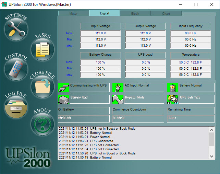Image resolution: width=220 pixels, height=174 pixels.
Task: Click the Temperature Max value 132.8 F
Action: click(x=196, y=75)
